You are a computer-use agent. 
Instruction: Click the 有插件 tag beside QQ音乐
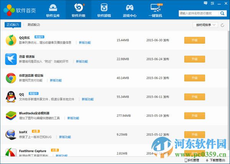[x=39, y=37]
